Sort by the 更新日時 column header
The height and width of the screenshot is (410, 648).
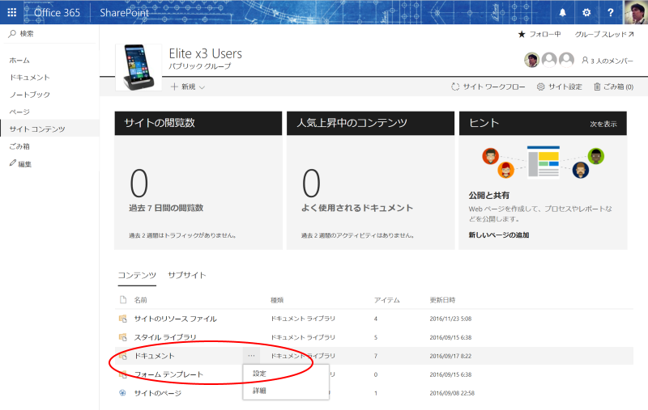(442, 300)
